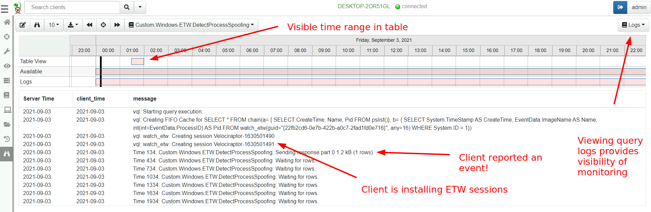Viewport: 651px width, 212px height.
Task: Click the 06:00 timeline hour label
Action: (x=252, y=50)
